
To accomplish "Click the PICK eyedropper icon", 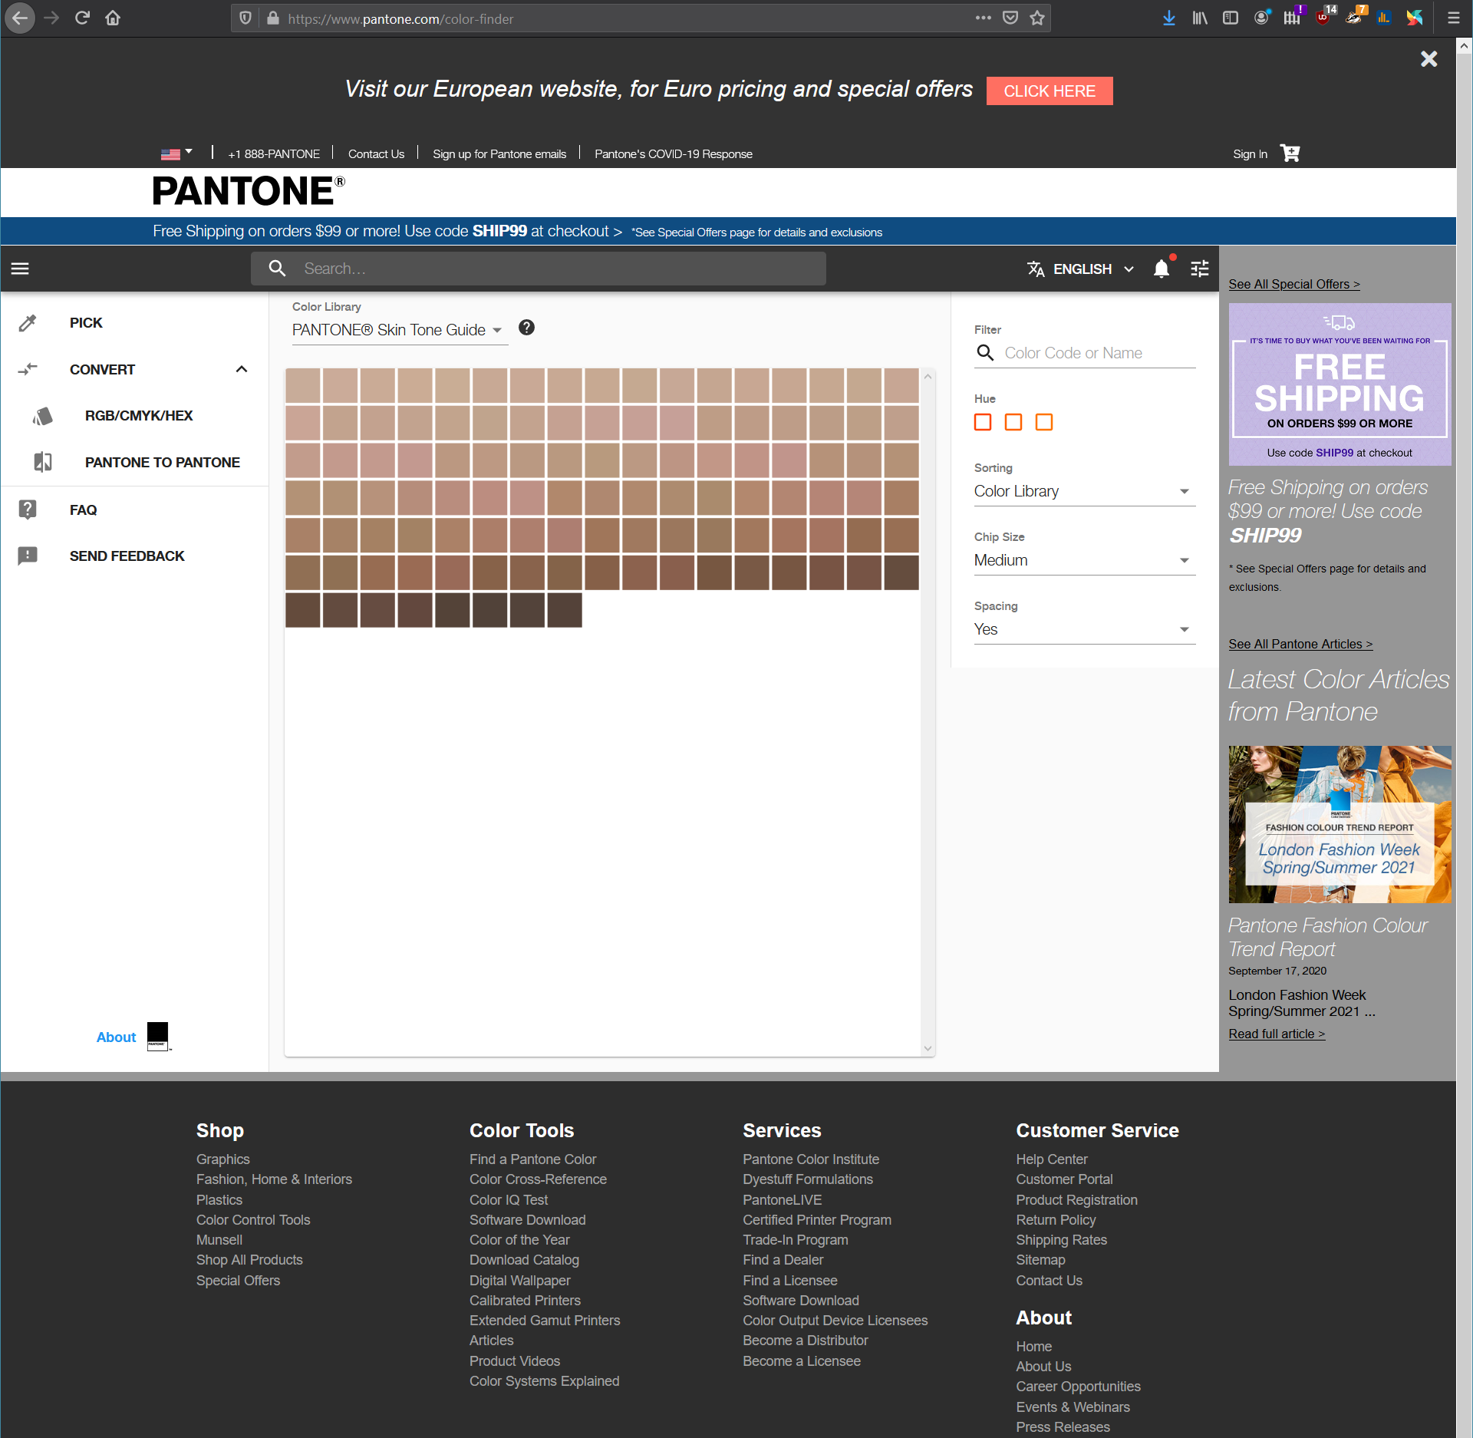I will click(28, 323).
